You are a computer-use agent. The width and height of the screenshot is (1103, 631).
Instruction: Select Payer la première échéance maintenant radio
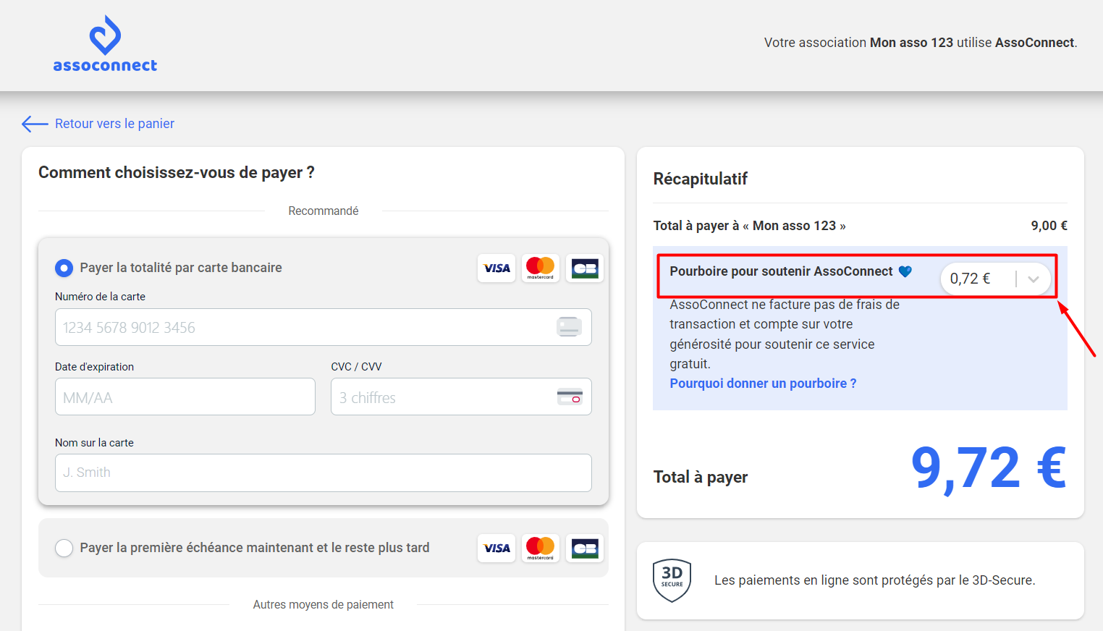(64, 548)
